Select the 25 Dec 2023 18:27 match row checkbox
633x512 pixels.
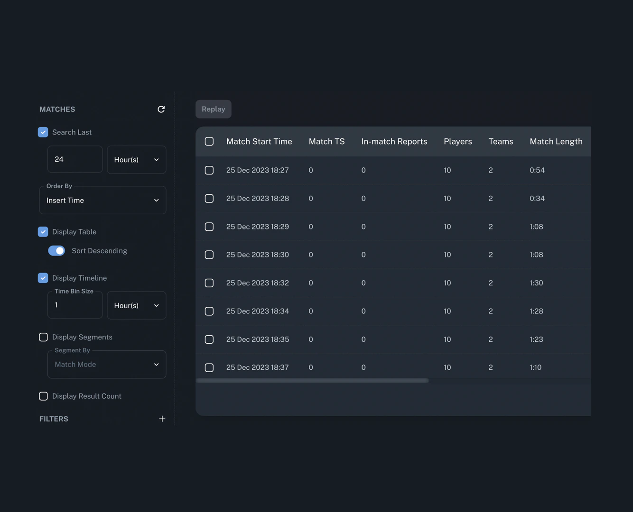click(x=209, y=170)
